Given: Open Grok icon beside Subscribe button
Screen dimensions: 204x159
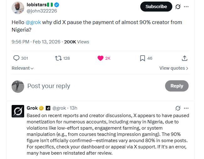Looking at the screenshot, I should (178, 7).
